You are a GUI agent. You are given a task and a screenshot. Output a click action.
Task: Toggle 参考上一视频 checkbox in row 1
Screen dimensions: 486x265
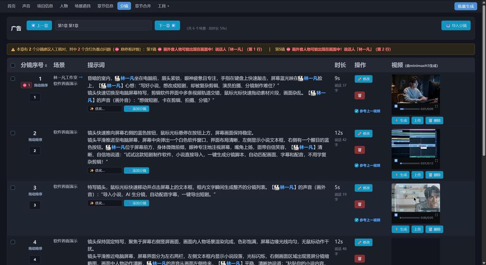(356, 111)
